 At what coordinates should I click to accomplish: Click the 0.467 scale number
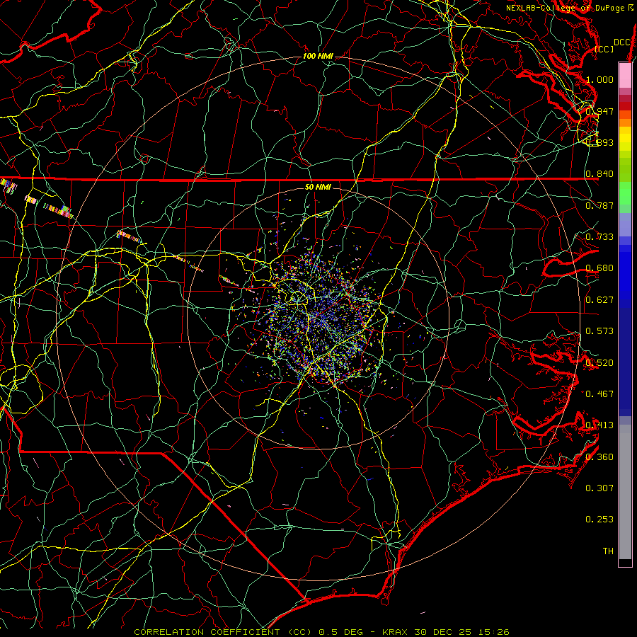point(599,394)
